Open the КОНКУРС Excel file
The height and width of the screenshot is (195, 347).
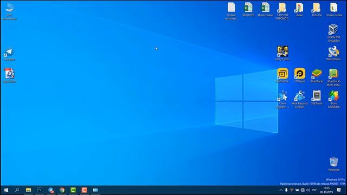(248, 9)
